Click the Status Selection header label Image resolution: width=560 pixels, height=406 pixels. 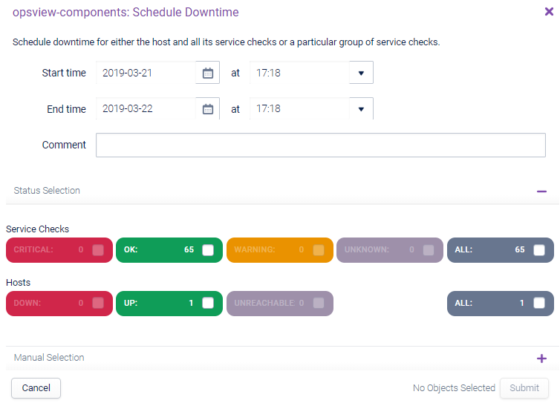(47, 191)
